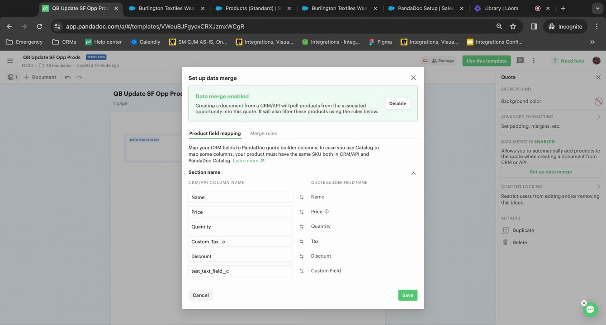The image size is (606, 325).
Task: Collapse the Section name mapping
Action: 413,173
